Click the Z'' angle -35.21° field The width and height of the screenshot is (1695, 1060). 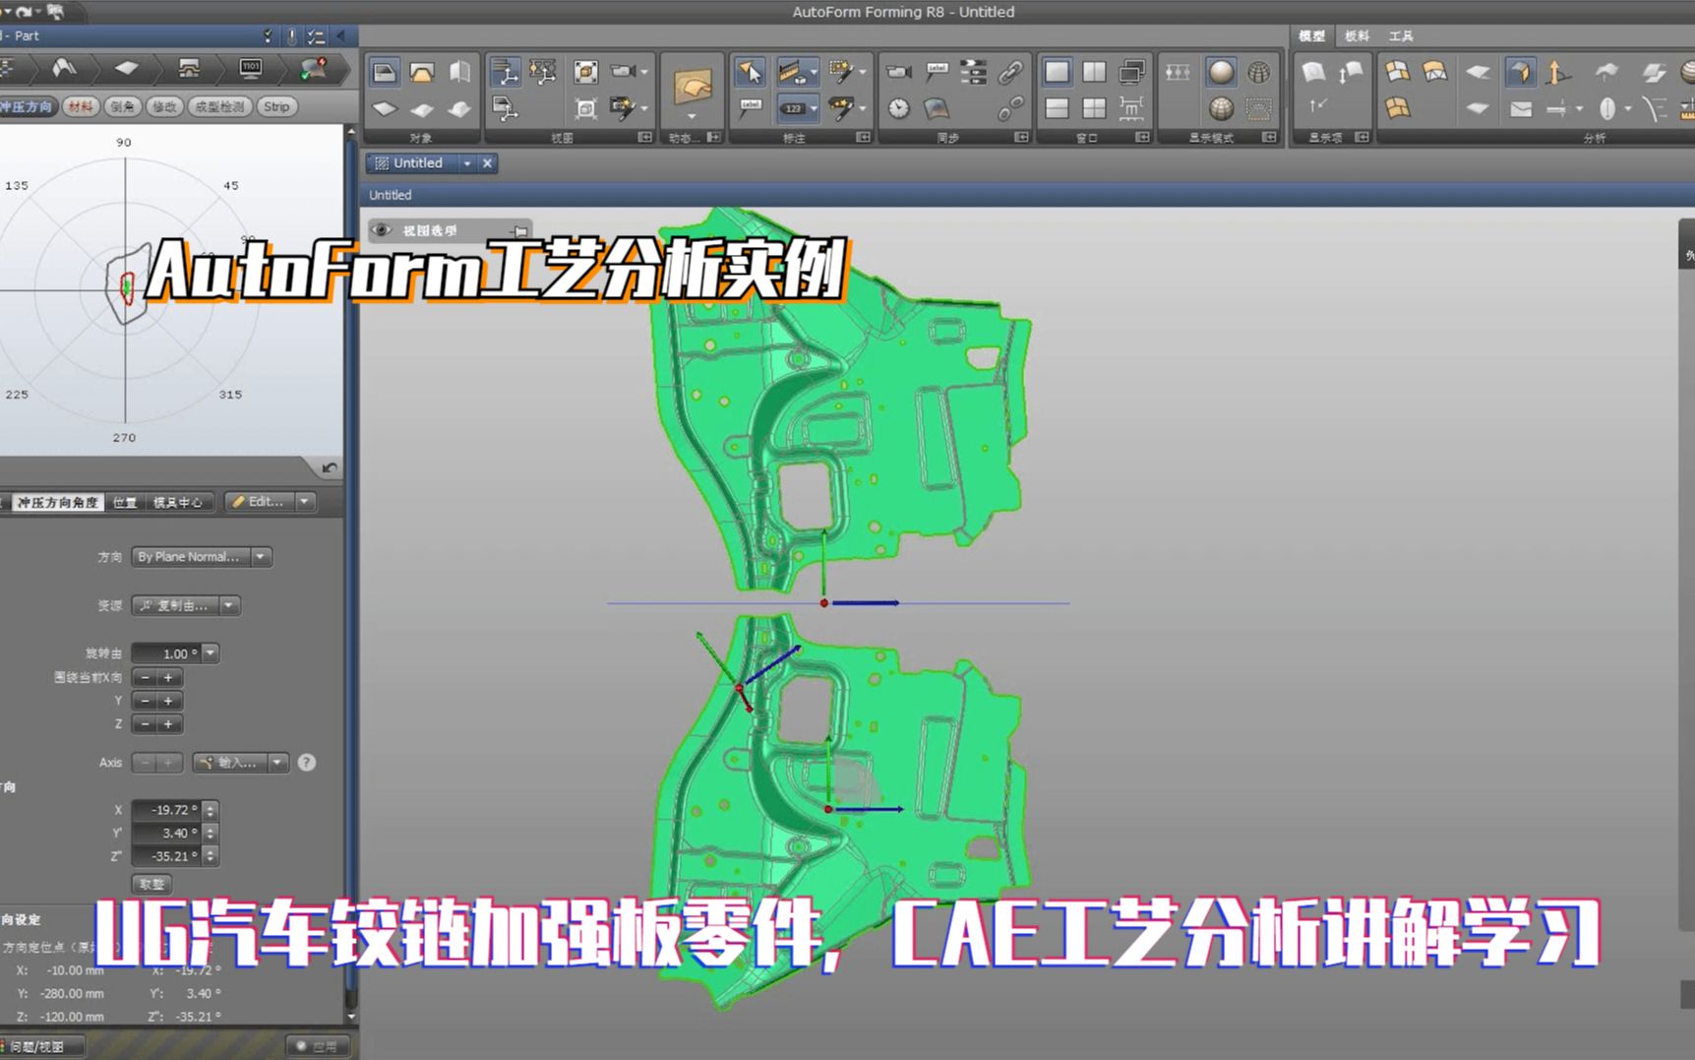(167, 856)
